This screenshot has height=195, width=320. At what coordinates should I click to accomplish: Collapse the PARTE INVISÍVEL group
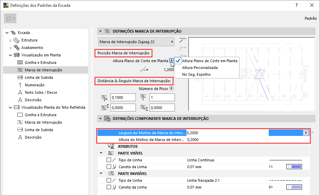coord(101,173)
